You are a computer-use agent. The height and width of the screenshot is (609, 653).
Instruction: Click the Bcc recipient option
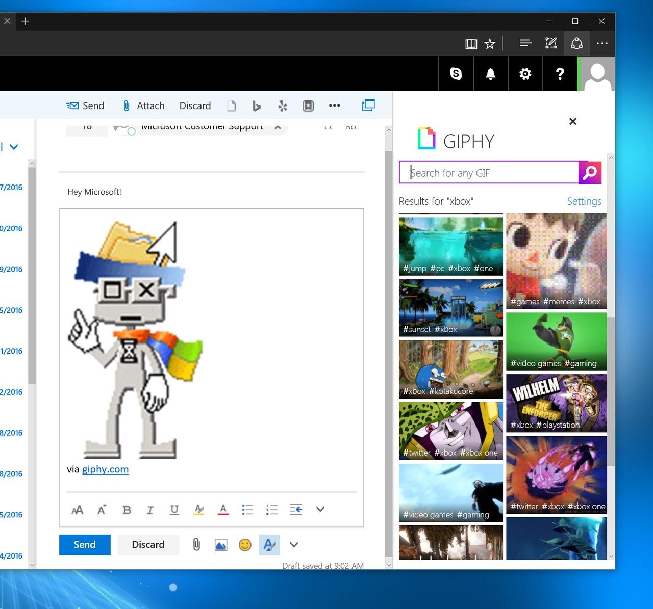pyautogui.click(x=352, y=127)
